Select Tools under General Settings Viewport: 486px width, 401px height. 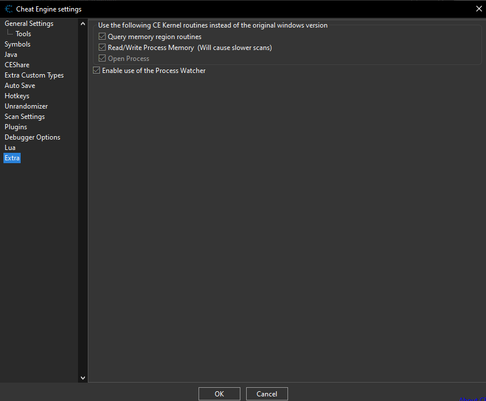[x=23, y=34]
